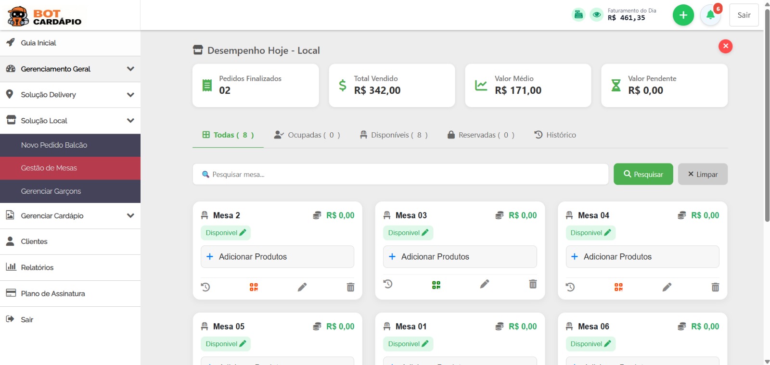Open the notifications bell
Screen dimensions: 770x365
pyautogui.click(x=710, y=15)
